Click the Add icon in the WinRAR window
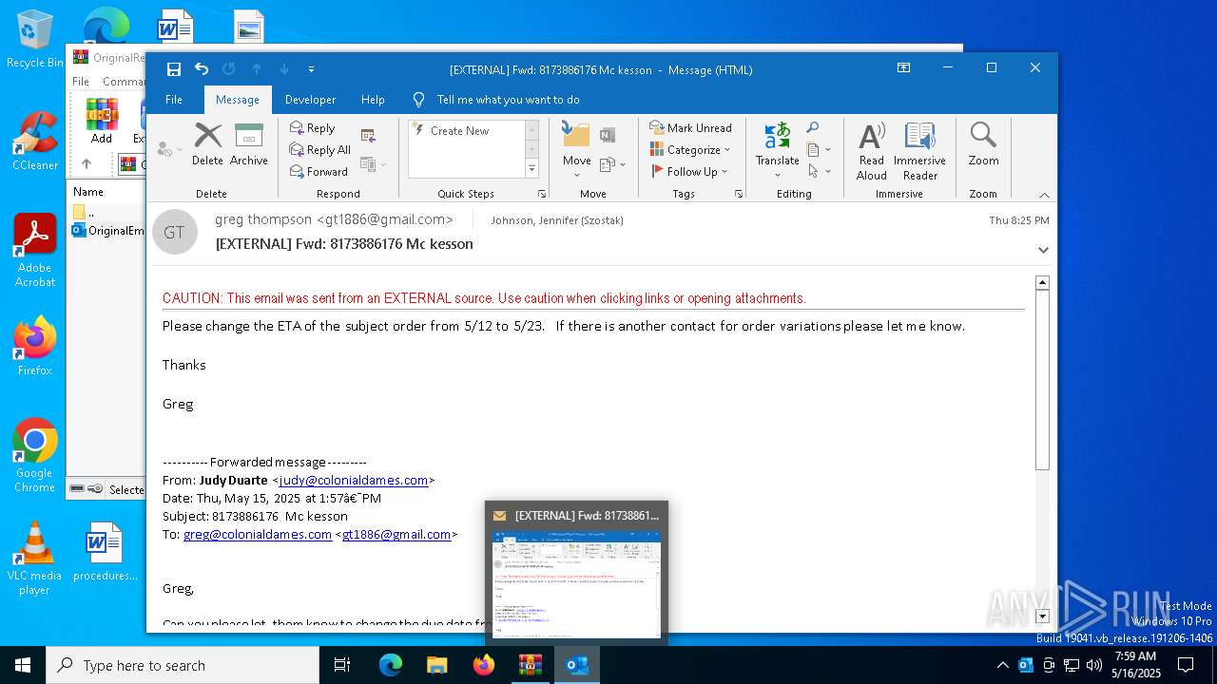This screenshot has width=1217, height=684. (102, 121)
